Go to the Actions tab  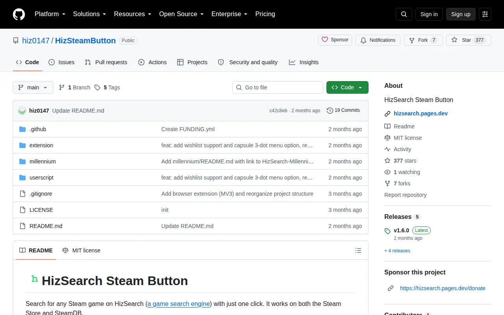pos(152,62)
